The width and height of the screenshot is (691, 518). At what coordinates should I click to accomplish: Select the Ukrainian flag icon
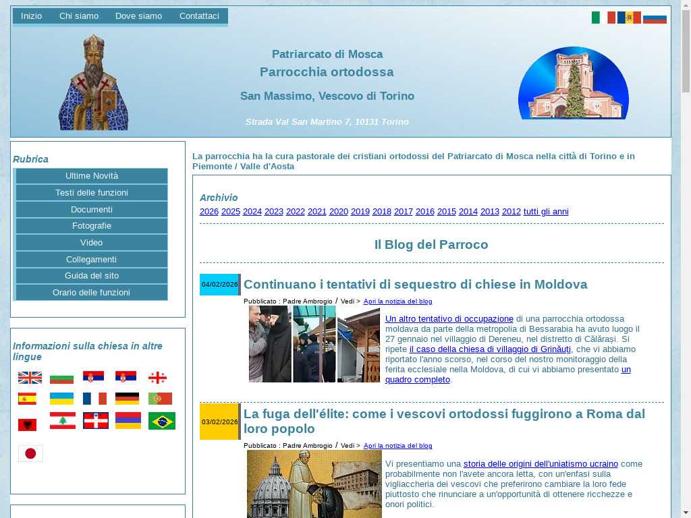point(61,399)
